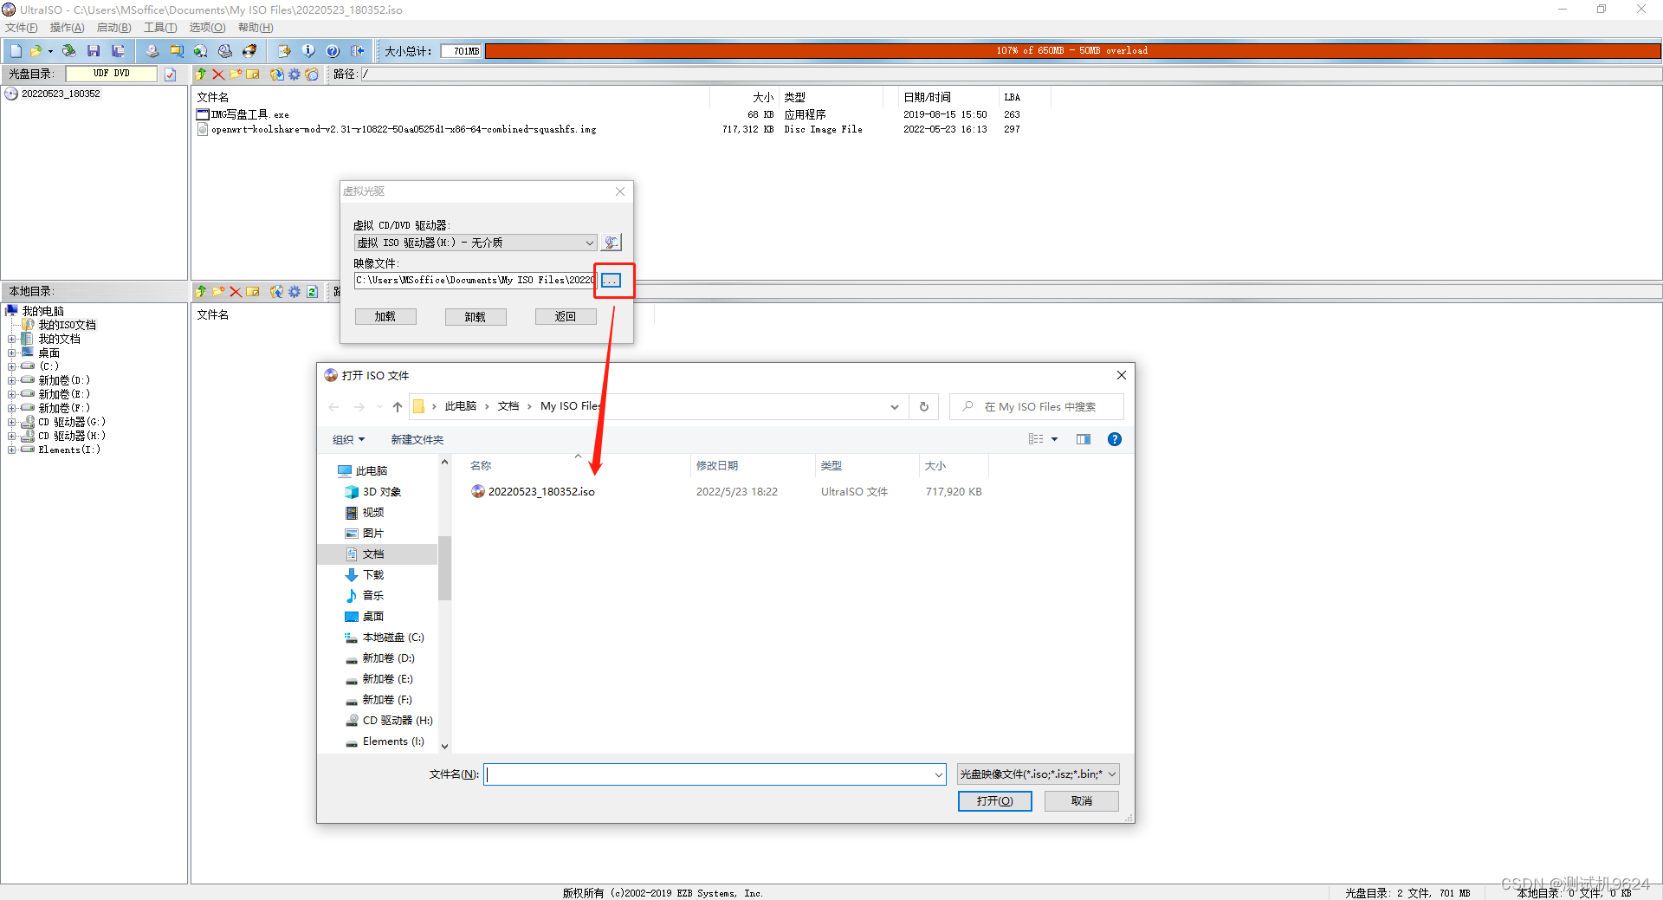
Task: Toggle the preview pane icon in the file dialog
Action: click(x=1084, y=439)
